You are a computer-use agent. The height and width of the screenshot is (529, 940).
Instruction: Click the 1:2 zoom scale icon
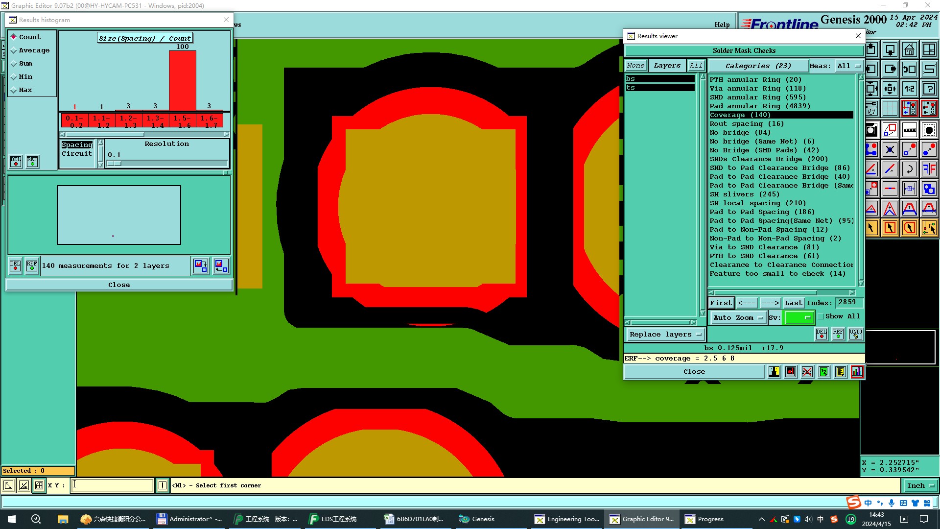[909, 89]
